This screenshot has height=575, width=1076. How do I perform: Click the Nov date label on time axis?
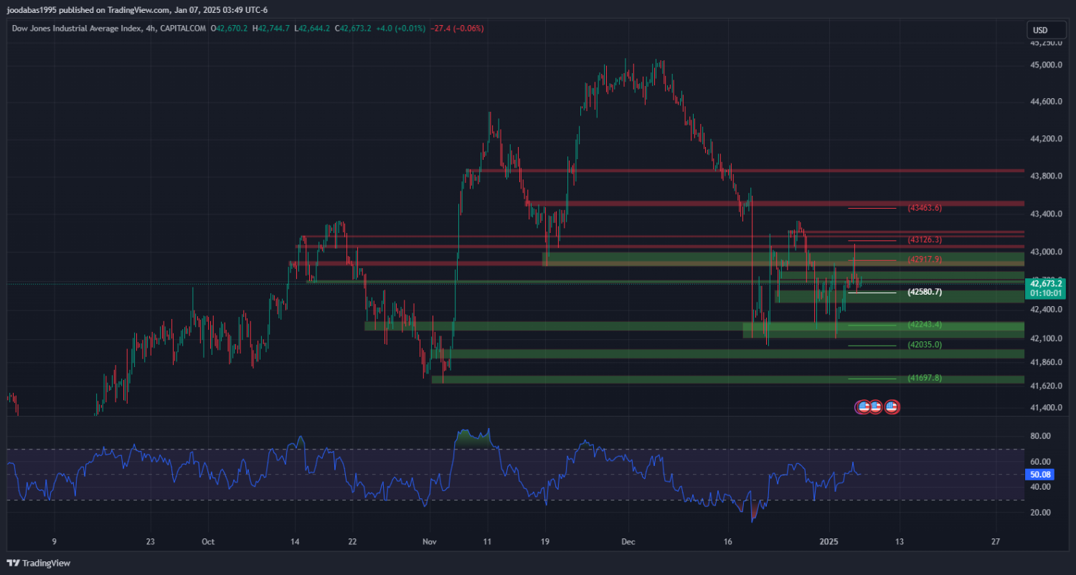(429, 541)
